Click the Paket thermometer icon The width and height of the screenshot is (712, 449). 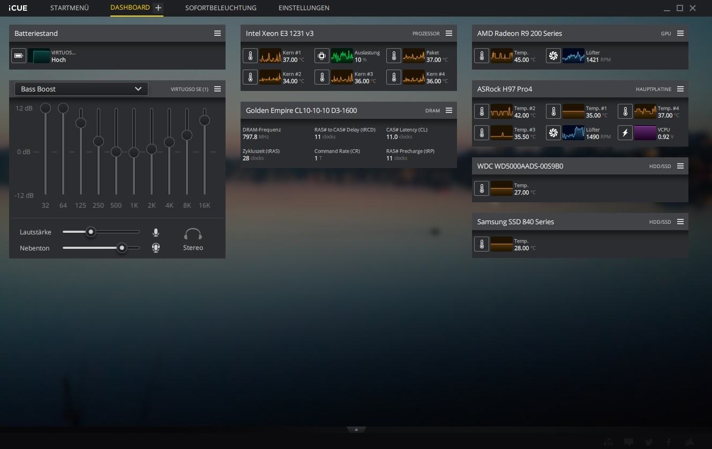(x=394, y=56)
